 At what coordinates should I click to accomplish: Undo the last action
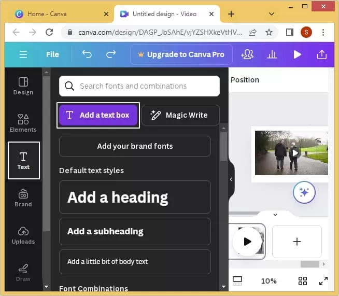[x=87, y=54]
